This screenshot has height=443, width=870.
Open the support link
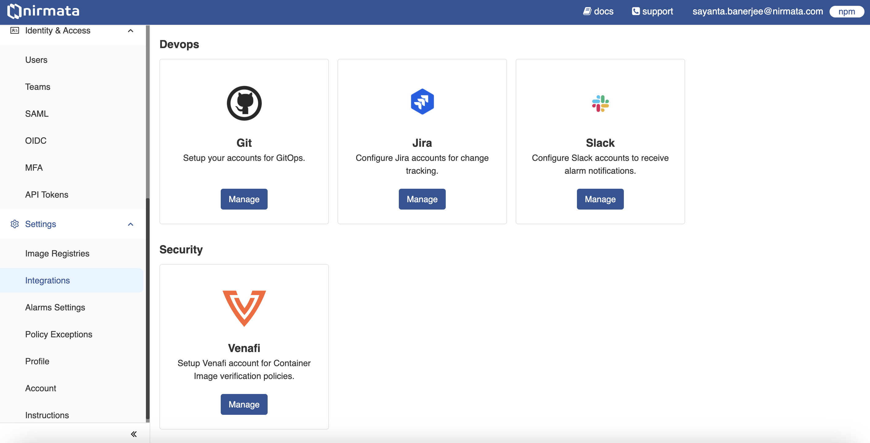pos(652,11)
